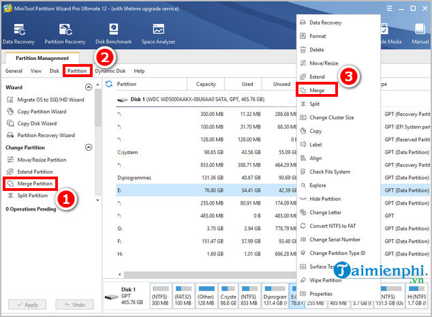432x317 pixels.
Task: Open the hamburger menu in title bar
Action: tap(389, 9)
